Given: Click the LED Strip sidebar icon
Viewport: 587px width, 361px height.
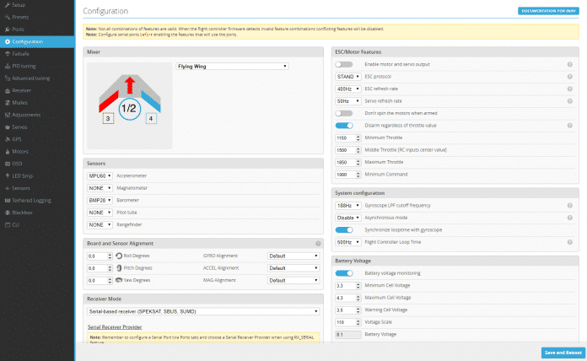Looking at the screenshot, I should click(6, 175).
